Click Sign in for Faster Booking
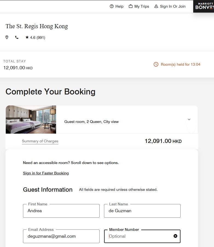This screenshot has width=214, height=247. click(46, 173)
